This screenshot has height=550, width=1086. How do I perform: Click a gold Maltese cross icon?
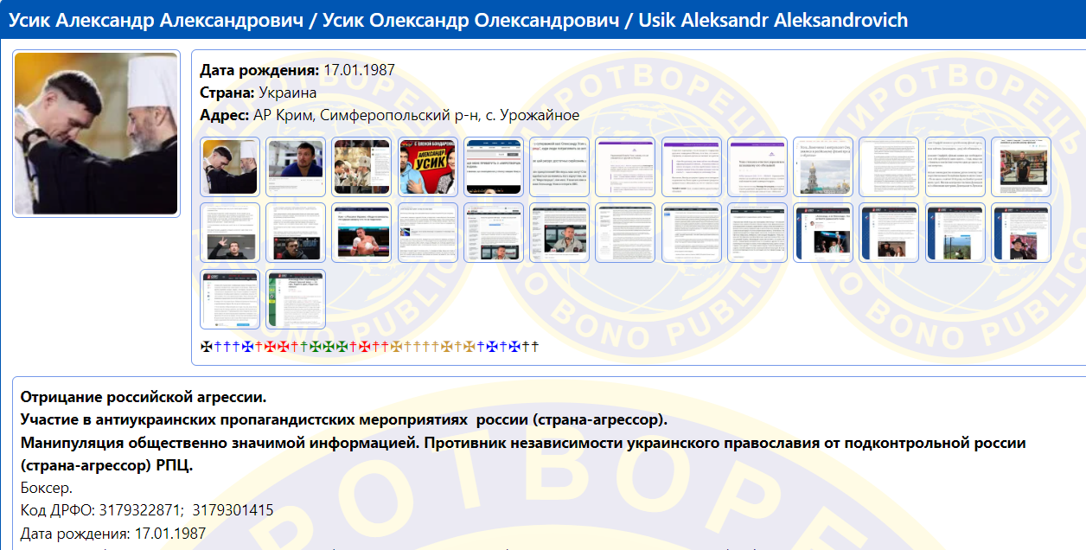pyautogui.click(x=395, y=344)
